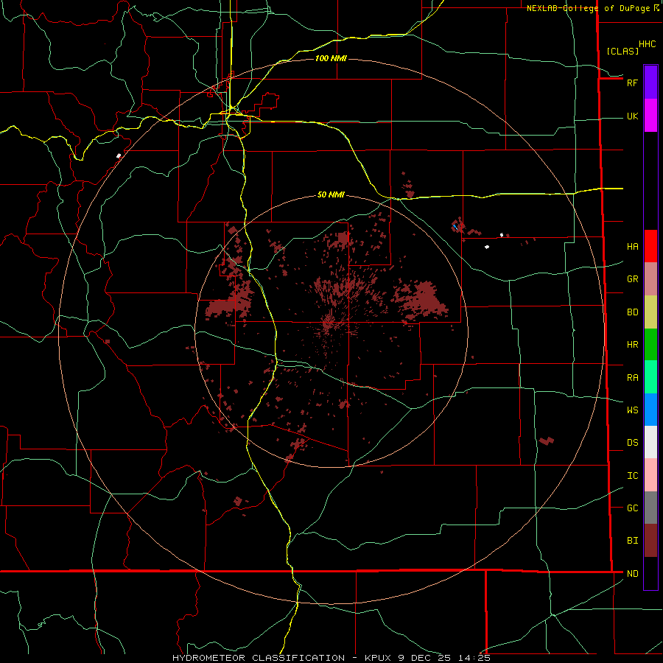This screenshot has height=663, width=663.
Task: Click the BI legend label
Action: 633,541
